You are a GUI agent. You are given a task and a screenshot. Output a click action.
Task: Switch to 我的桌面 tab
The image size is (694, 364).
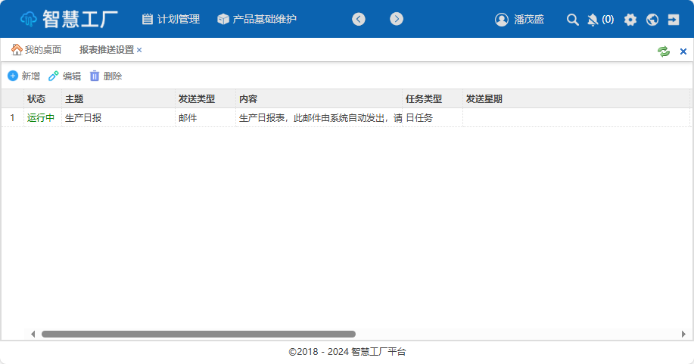(x=36, y=50)
